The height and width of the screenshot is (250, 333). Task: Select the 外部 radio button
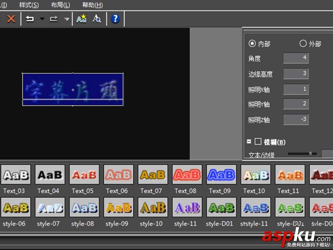pos(303,43)
